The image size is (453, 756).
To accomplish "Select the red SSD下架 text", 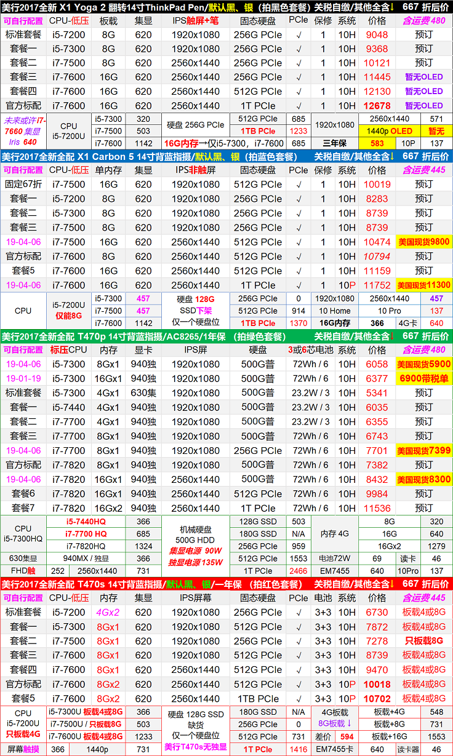I will click(x=196, y=311).
